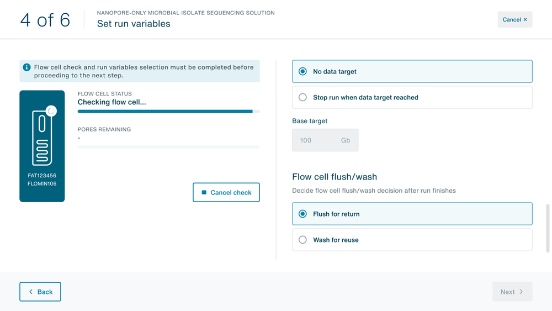Click the X icon next to Cancel
This screenshot has height=311, width=552.
point(526,20)
